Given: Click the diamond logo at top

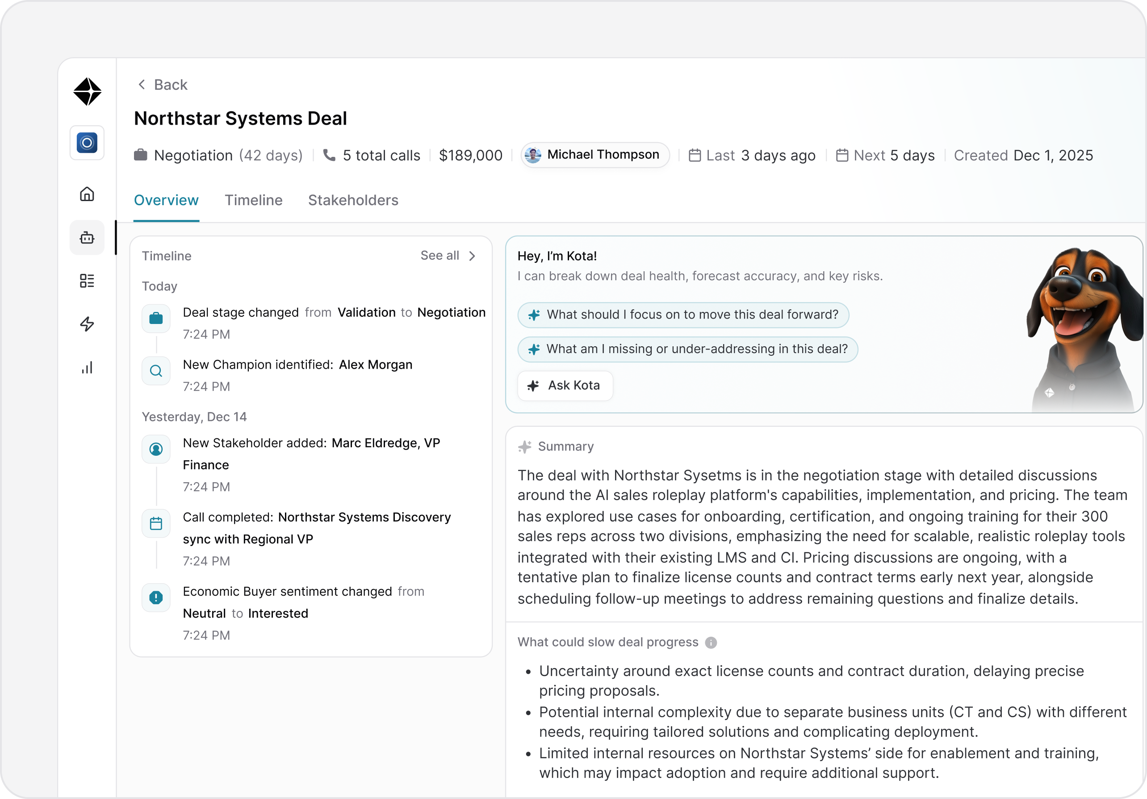Looking at the screenshot, I should (x=88, y=92).
